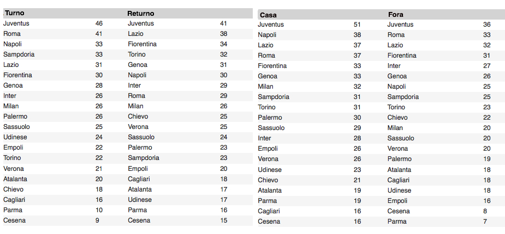Select Roma in the Fora list
The height and width of the screenshot is (234, 505).
pos(396,35)
